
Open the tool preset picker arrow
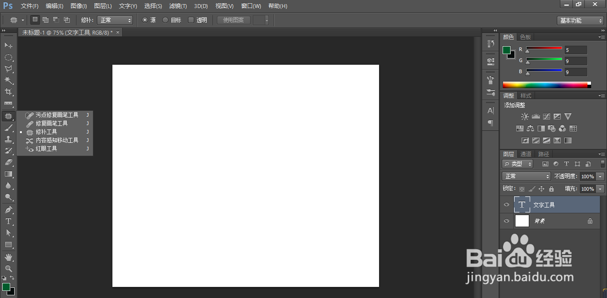[x=23, y=20]
